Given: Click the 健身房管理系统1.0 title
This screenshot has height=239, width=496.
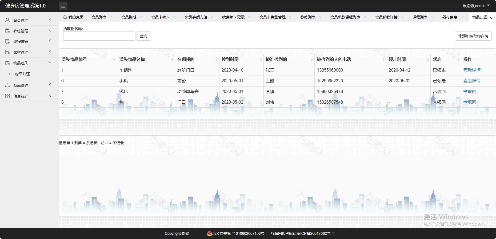Looking at the screenshot, I should [x=26, y=6].
